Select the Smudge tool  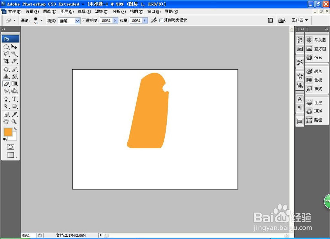coord(6,91)
